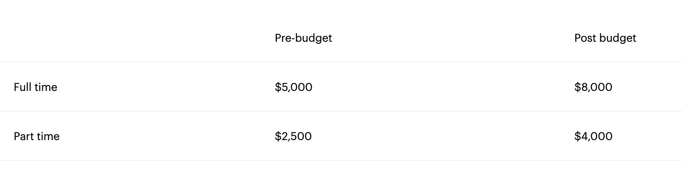
Task: Click the "Pre" prefix in Pre-budget header
Action: pos(283,38)
